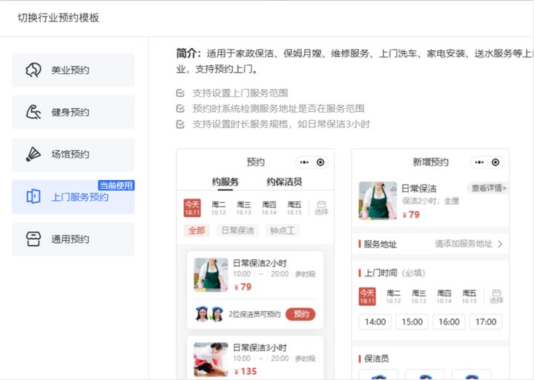Click the 场馆预约 badminton icon
This screenshot has height=380, width=534.
pyautogui.click(x=33, y=155)
